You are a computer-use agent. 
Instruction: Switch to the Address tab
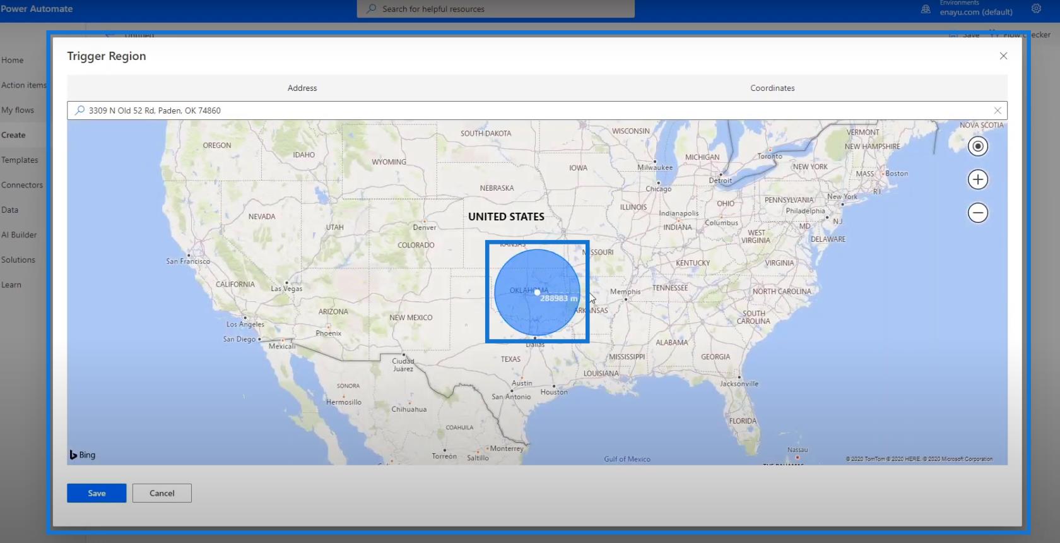(302, 88)
